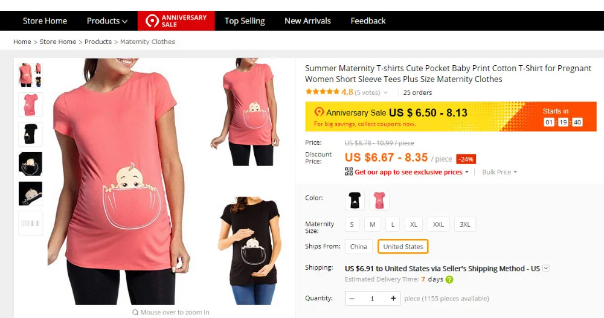Increase quantity with the plus icon
The width and height of the screenshot is (604, 318).
393,298
